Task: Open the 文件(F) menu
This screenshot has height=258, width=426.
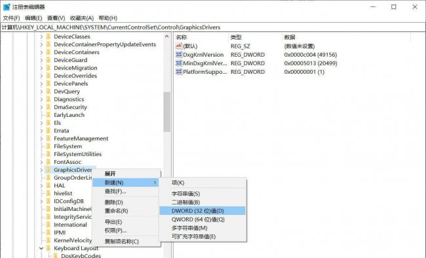Action: click(x=11, y=18)
